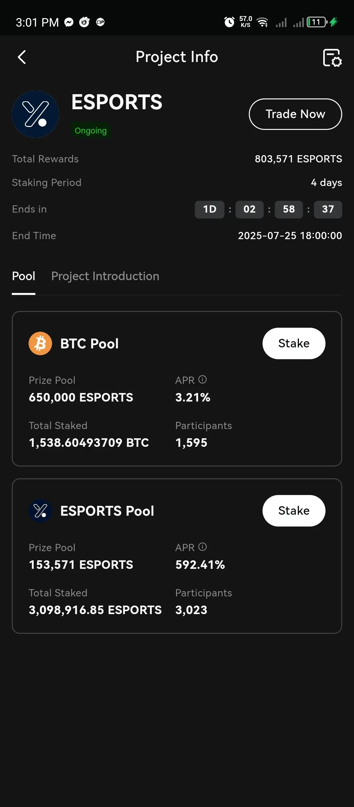
Task: Tap the End Time value 2025-07-25
Action: click(x=290, y=236)
